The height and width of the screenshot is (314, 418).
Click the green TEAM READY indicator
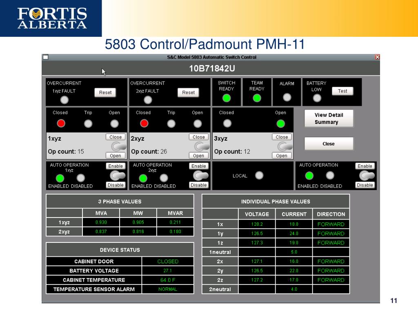(257, 98)
